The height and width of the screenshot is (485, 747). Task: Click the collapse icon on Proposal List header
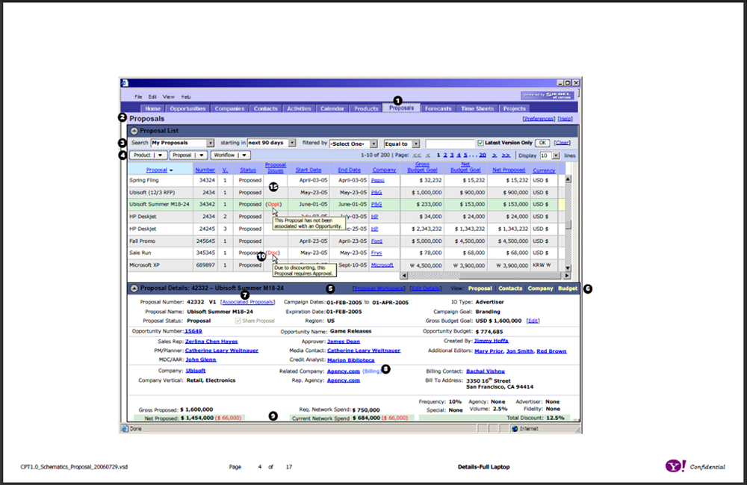pos(135,129)
